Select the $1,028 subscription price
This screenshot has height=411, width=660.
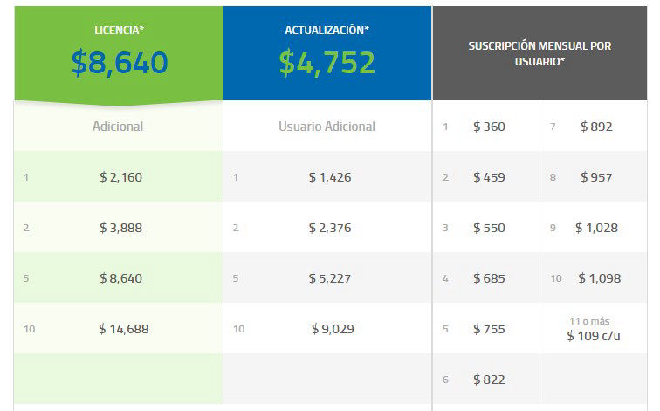pyautogui.click(x=596, y=228)
